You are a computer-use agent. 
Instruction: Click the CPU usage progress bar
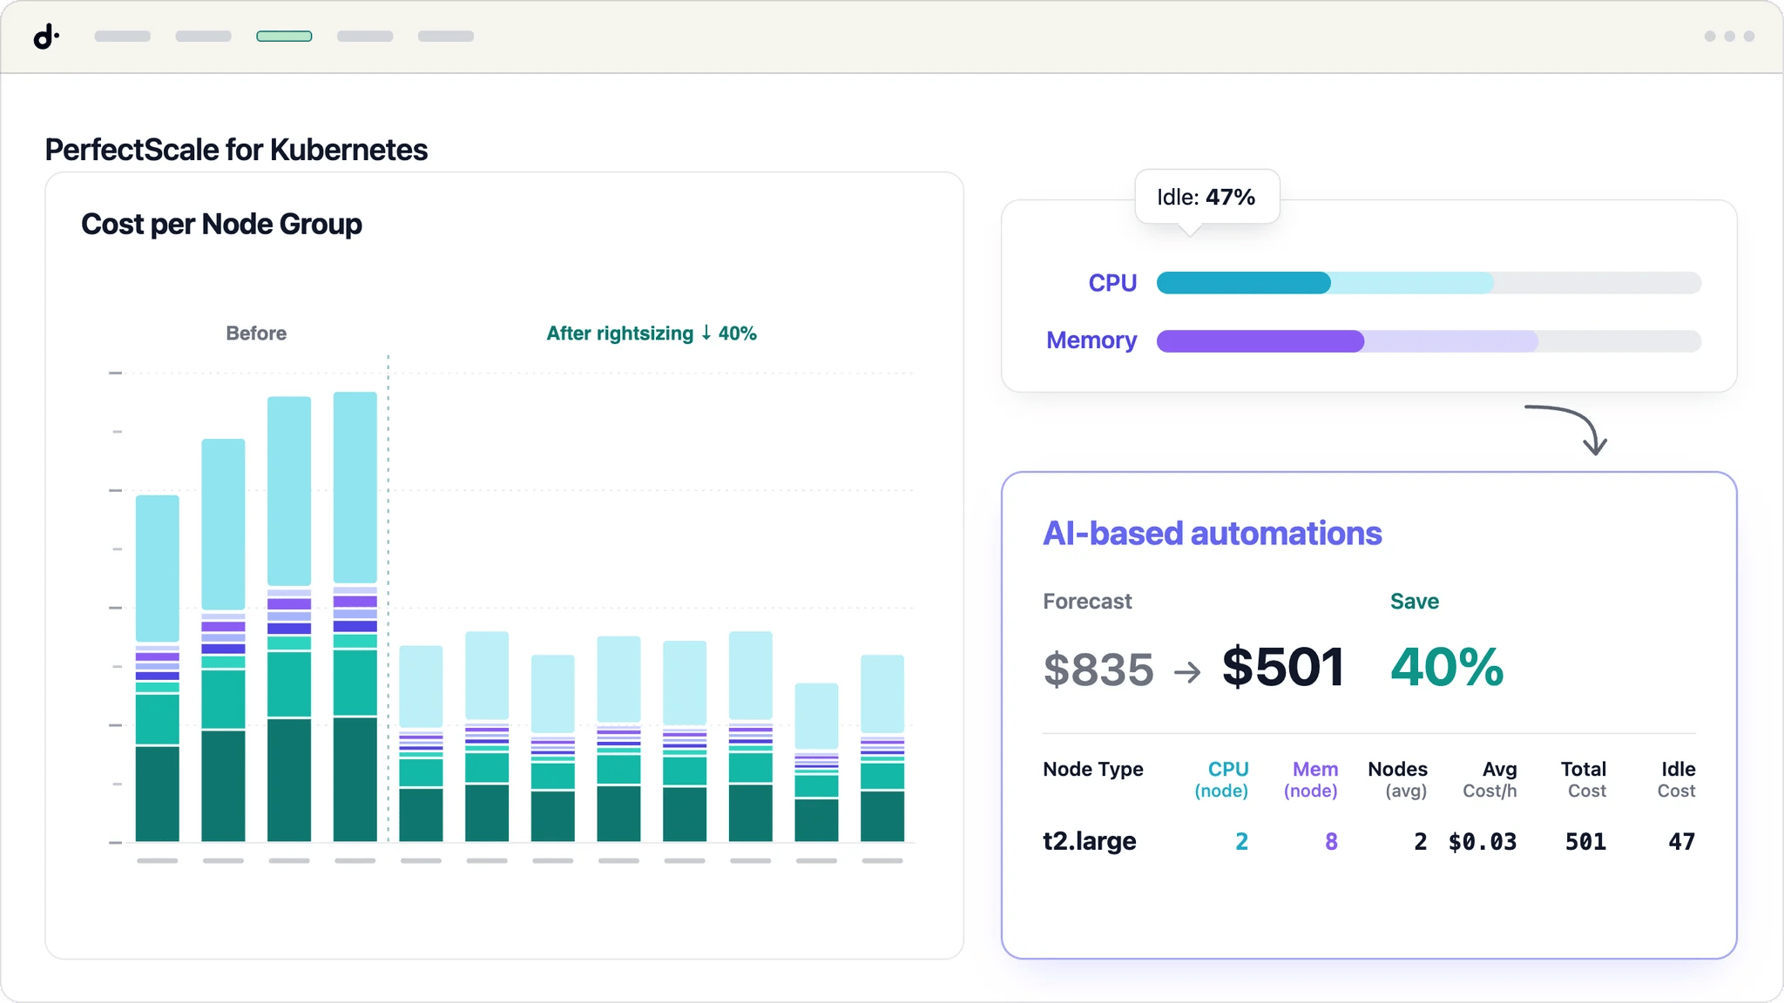(x=1429, y=283)
